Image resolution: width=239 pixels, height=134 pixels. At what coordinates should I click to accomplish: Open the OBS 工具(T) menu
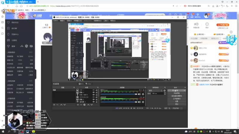coord(106,21)
